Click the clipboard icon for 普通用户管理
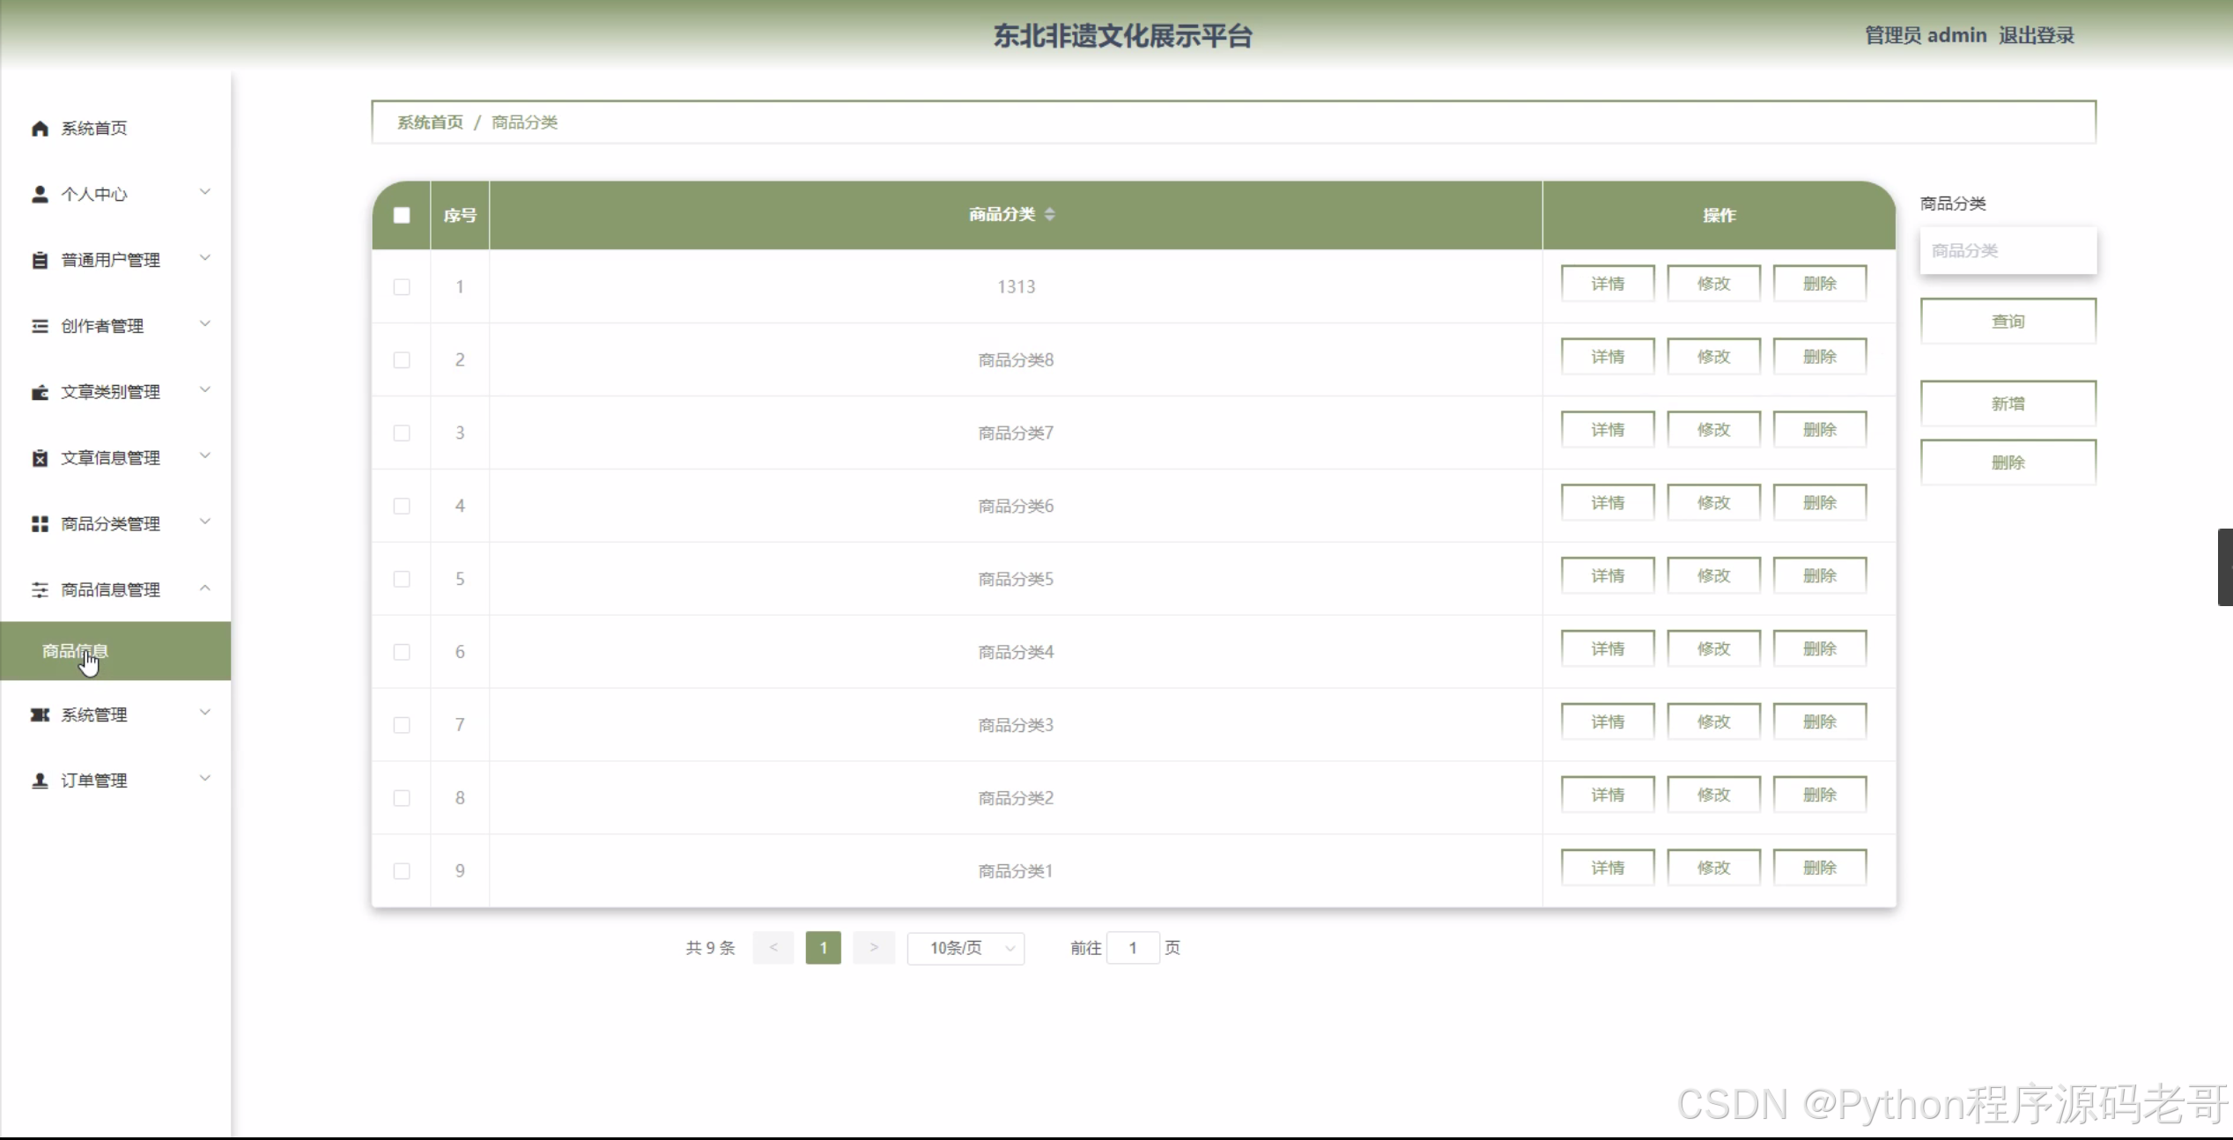This screenshot has width=2233, height=1140. pos(40,261)
